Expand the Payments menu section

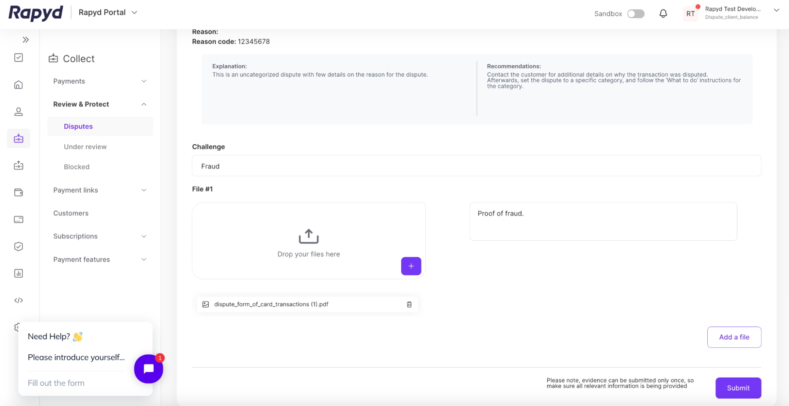coord(100,81)
